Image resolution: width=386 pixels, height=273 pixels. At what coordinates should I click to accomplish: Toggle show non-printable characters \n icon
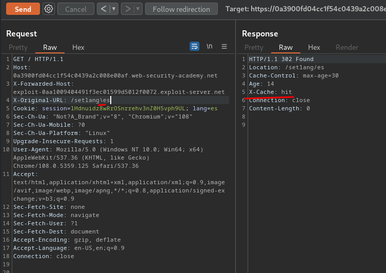[209, 46]
